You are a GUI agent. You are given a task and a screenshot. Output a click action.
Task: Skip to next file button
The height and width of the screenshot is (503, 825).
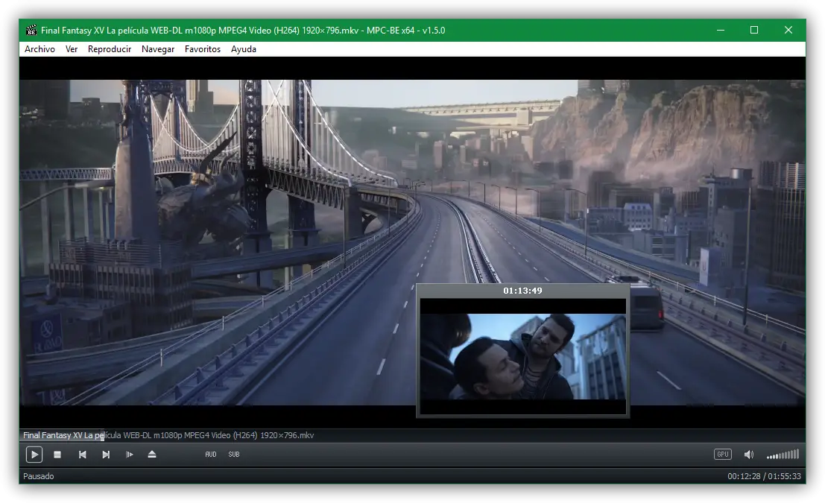tap(106, 454)
